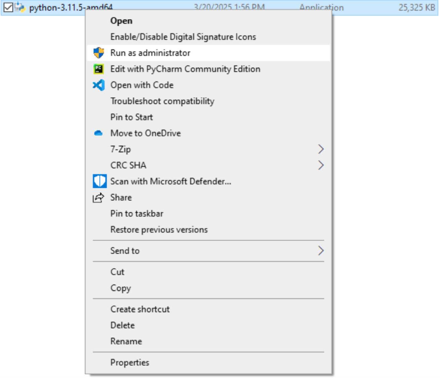Pin the installer to Start
Screen dimensions: 440x378
(x=131, y=117)
